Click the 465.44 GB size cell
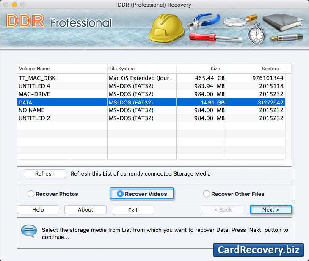 [x=201, y=78]
